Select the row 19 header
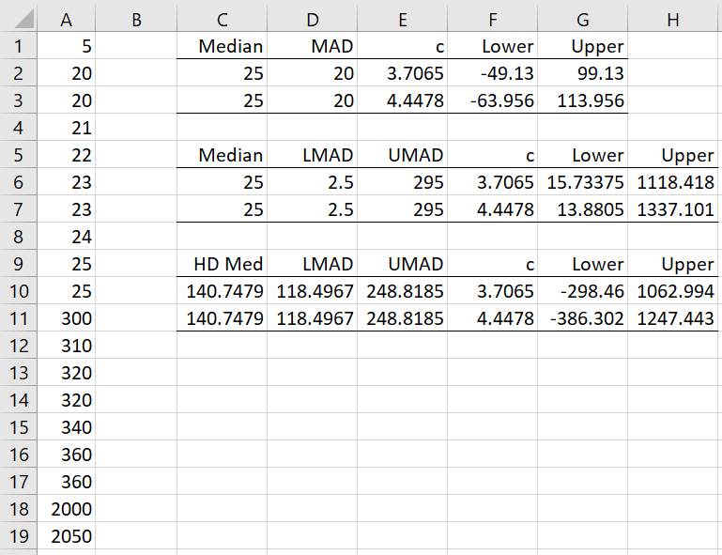Screen dimensions: 722x555 19,536
